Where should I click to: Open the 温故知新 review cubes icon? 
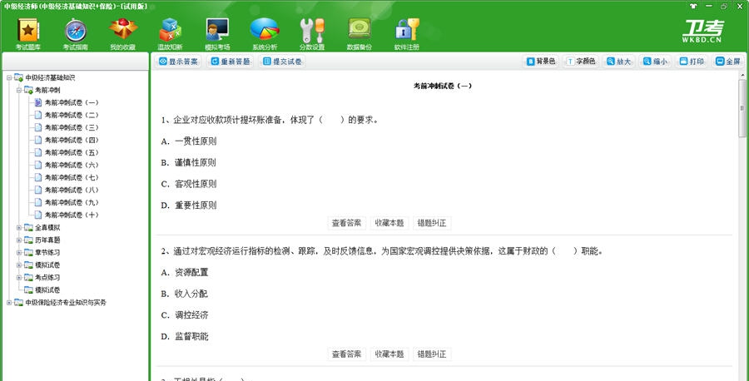point(170,33)
